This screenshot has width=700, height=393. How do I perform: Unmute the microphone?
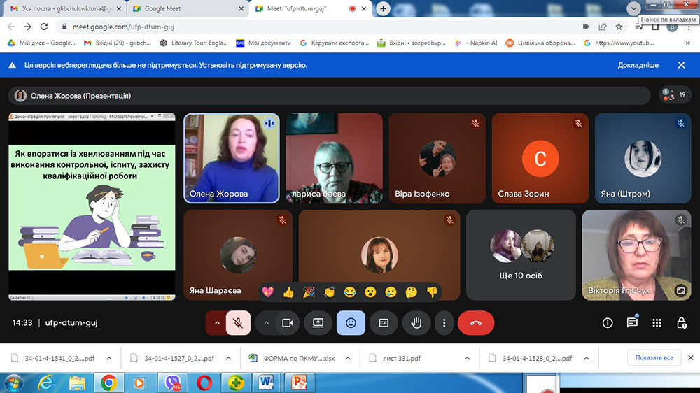tap(239, 323)
